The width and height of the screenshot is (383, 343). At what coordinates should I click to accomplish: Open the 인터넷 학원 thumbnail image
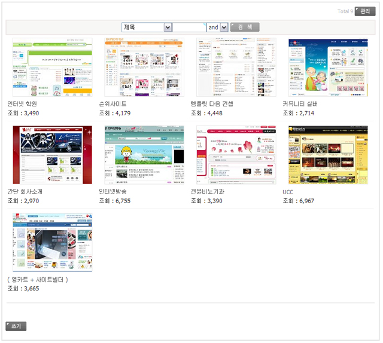pyautogui.click(x=53, y=67)
